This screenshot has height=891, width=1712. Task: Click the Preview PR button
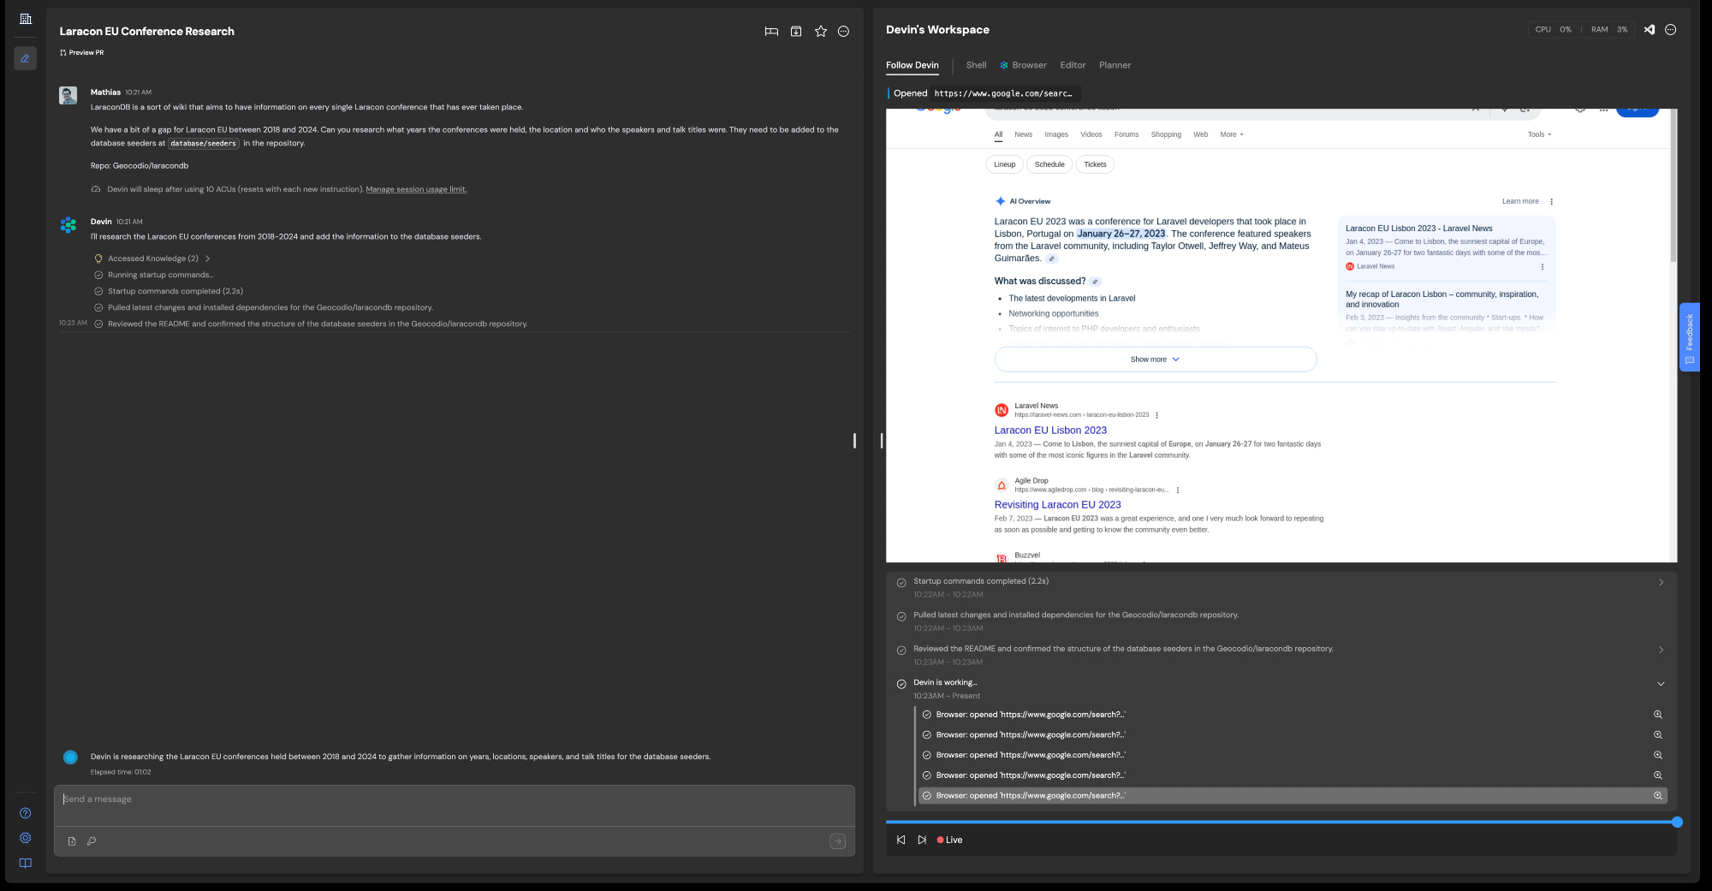(x=82, y=53)
